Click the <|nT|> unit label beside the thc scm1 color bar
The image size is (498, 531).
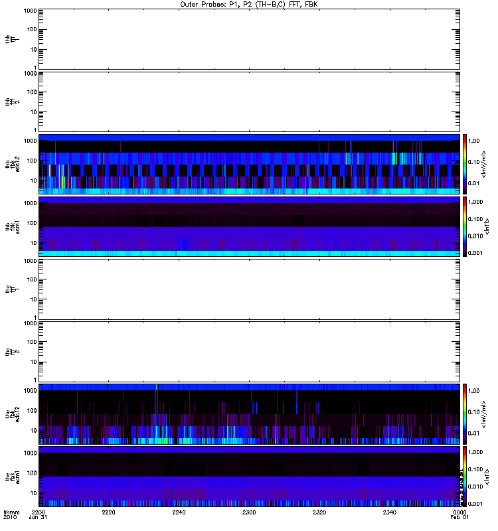pyautogui.click(x=487, y=477)
